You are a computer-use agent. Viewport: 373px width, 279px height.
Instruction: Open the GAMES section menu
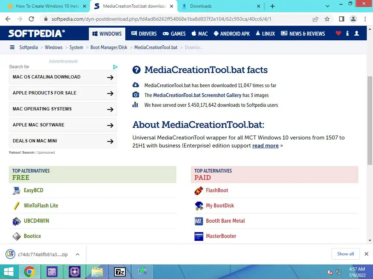pyautogui.click(x=174, y=34)
